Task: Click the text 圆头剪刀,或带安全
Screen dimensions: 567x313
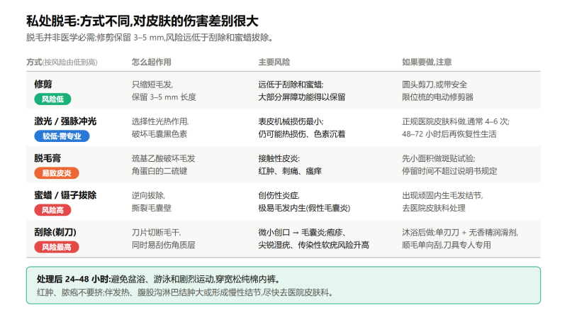Action: (434, 84)
